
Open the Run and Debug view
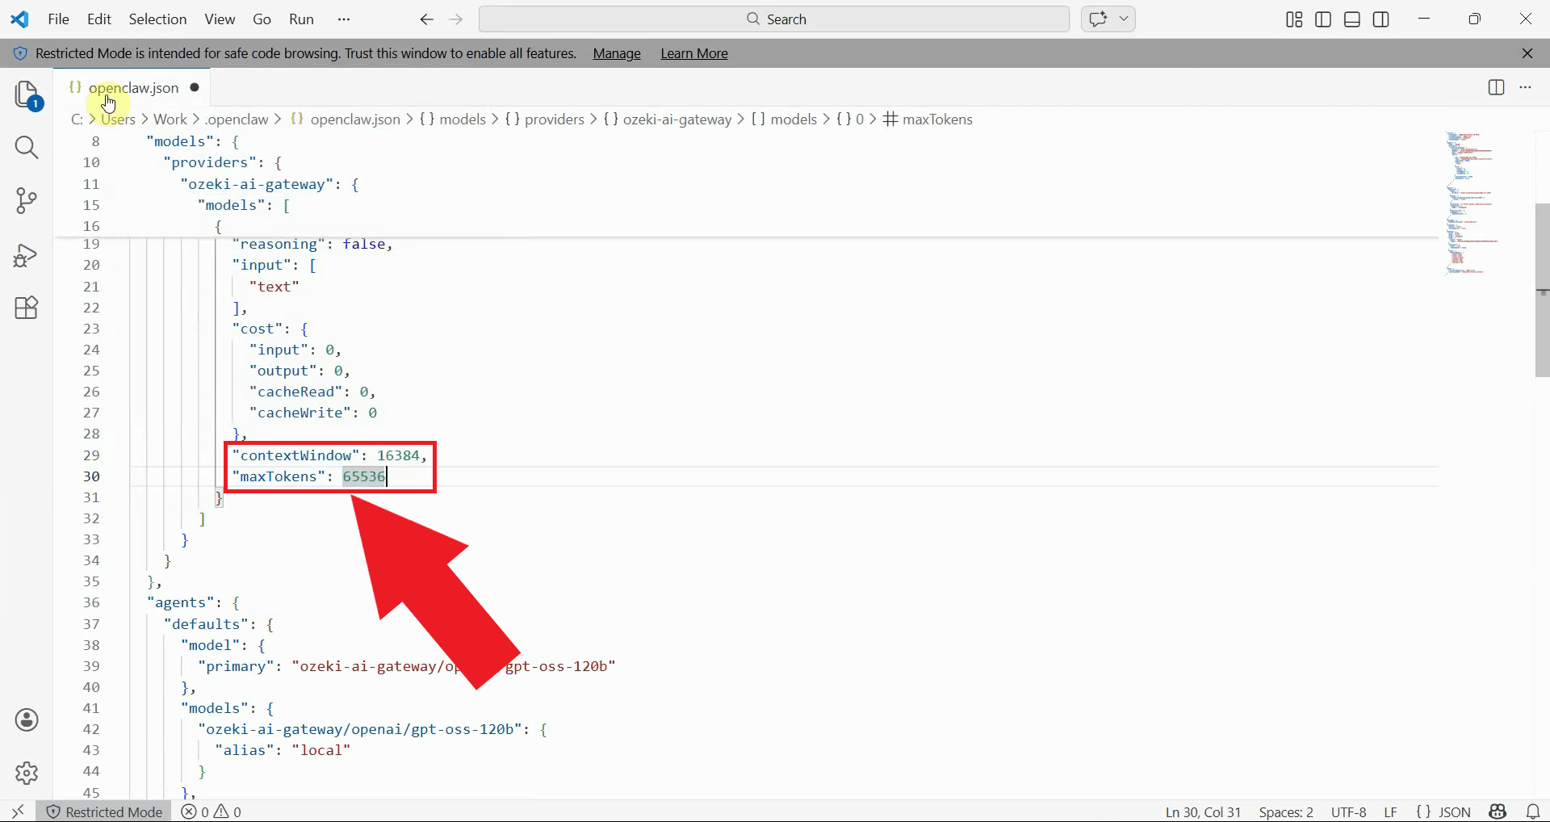pyautogui.click(x=27, y=255)
